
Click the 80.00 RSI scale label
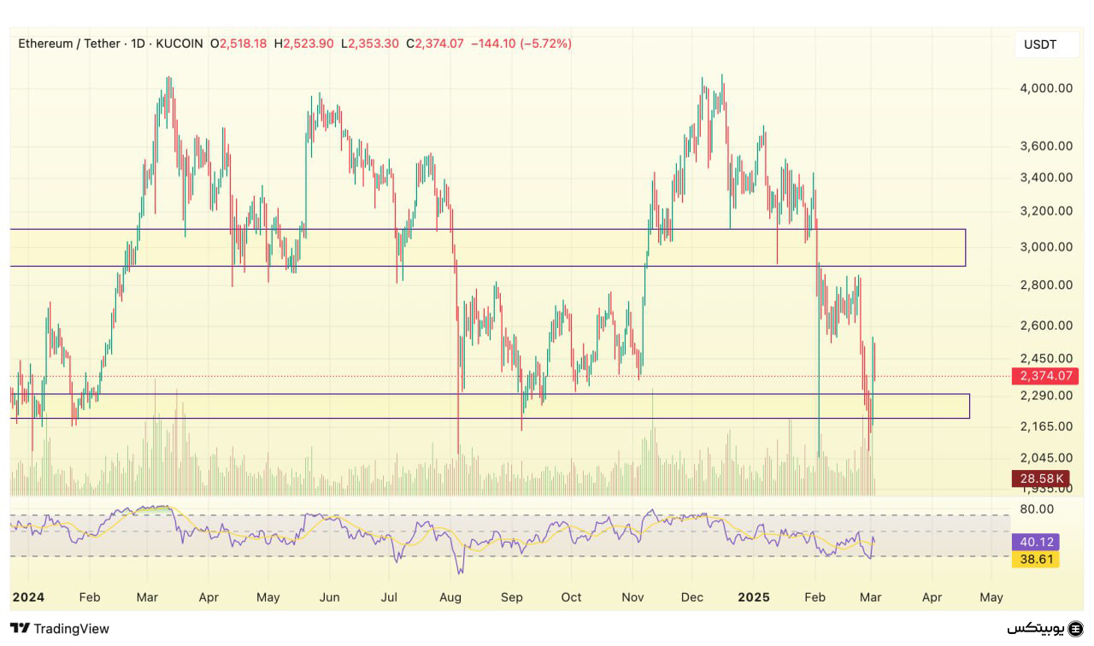[1037, 509]
